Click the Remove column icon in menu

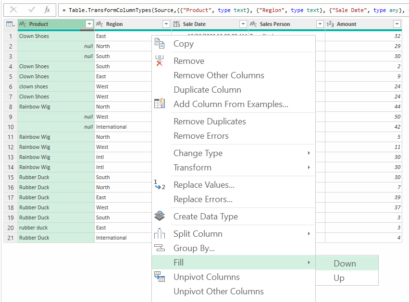click(x=160, y=61)
